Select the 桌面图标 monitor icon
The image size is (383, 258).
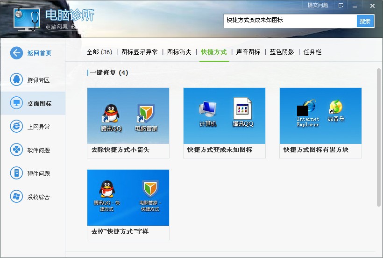(x=16, y=103)
